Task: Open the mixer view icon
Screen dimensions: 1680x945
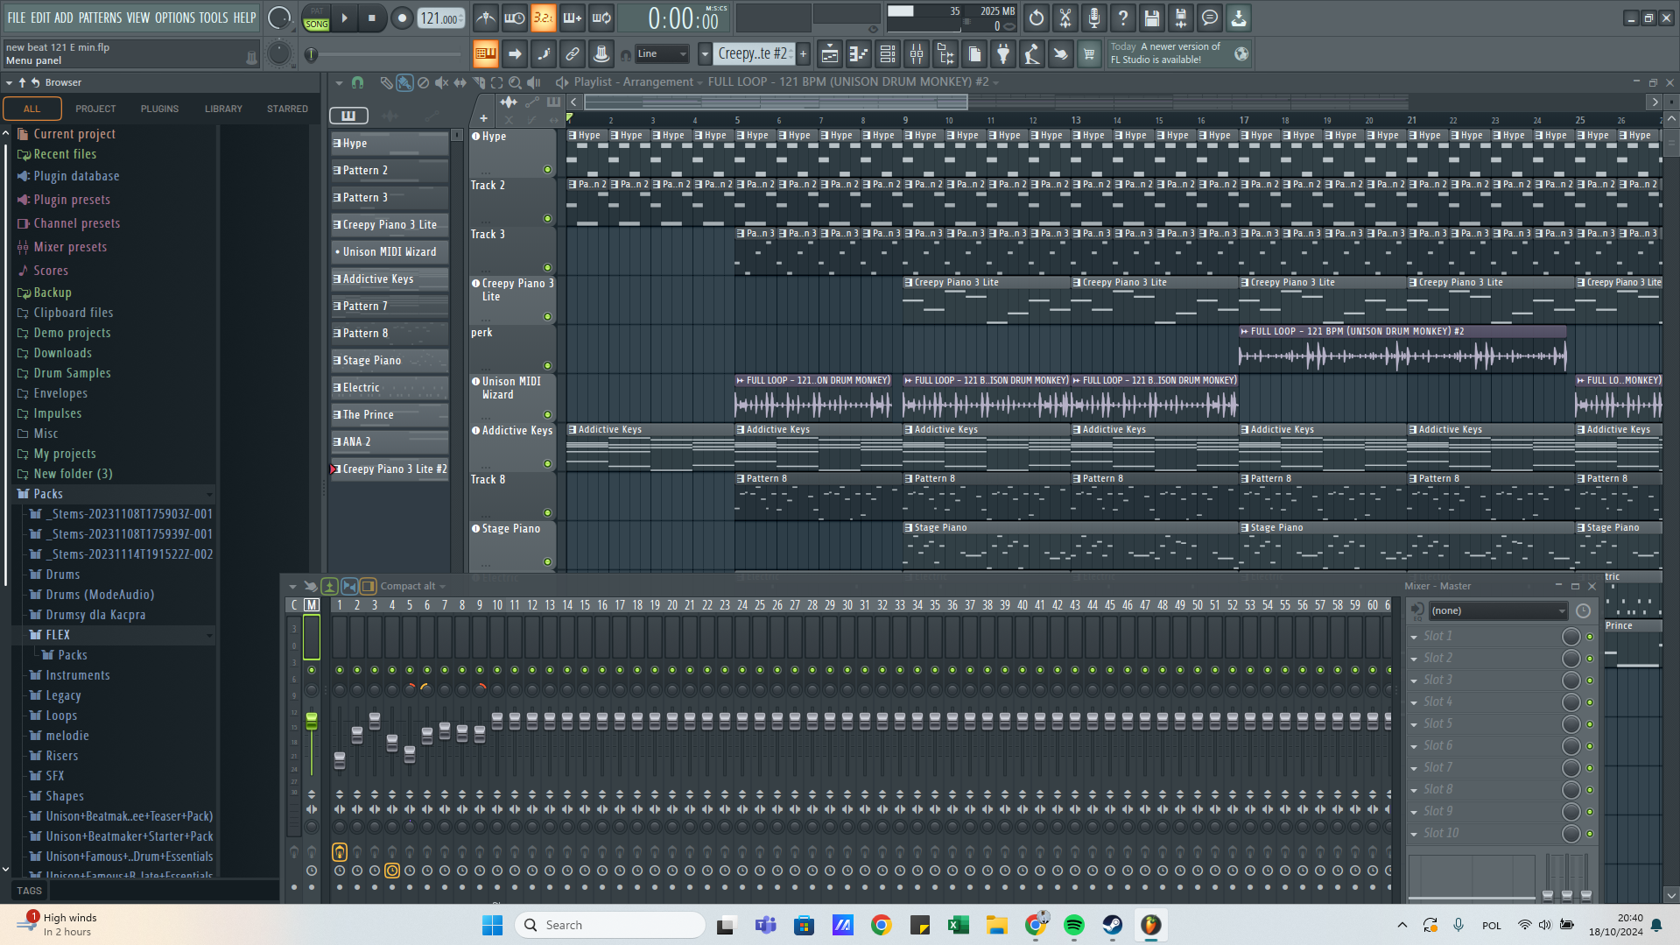Action: point(917,54)
